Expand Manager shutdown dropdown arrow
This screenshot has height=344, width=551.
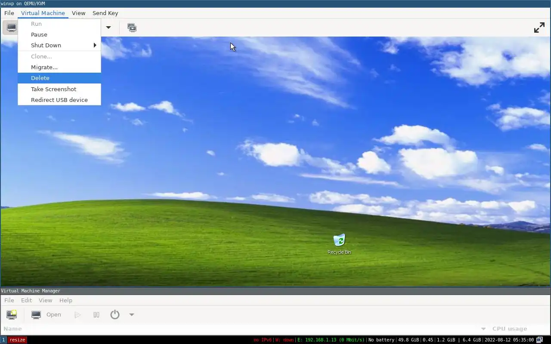132,315
